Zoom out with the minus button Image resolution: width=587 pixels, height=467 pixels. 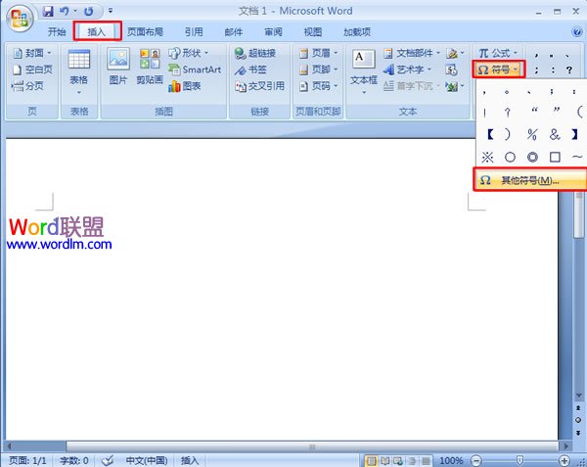tap(475, 460)
